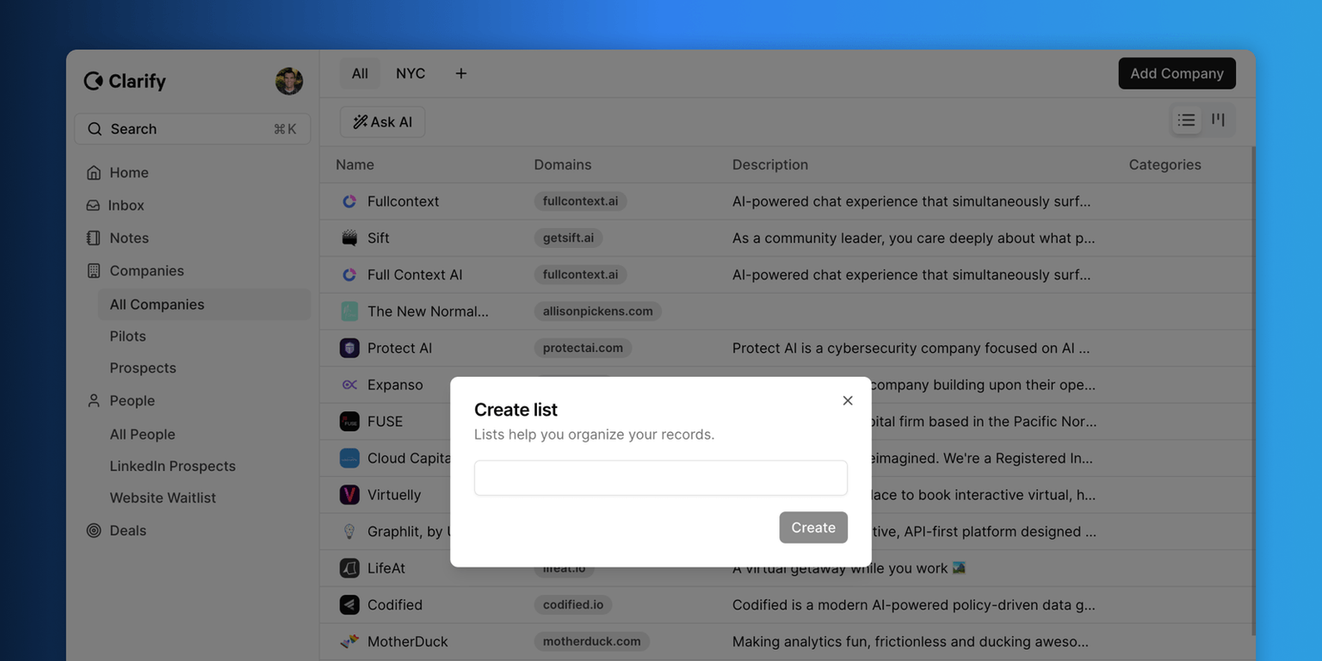The height and width of the screenshot is (661, 1322).
Task: Open Ask AI assistant
Action: click(382, 121)
